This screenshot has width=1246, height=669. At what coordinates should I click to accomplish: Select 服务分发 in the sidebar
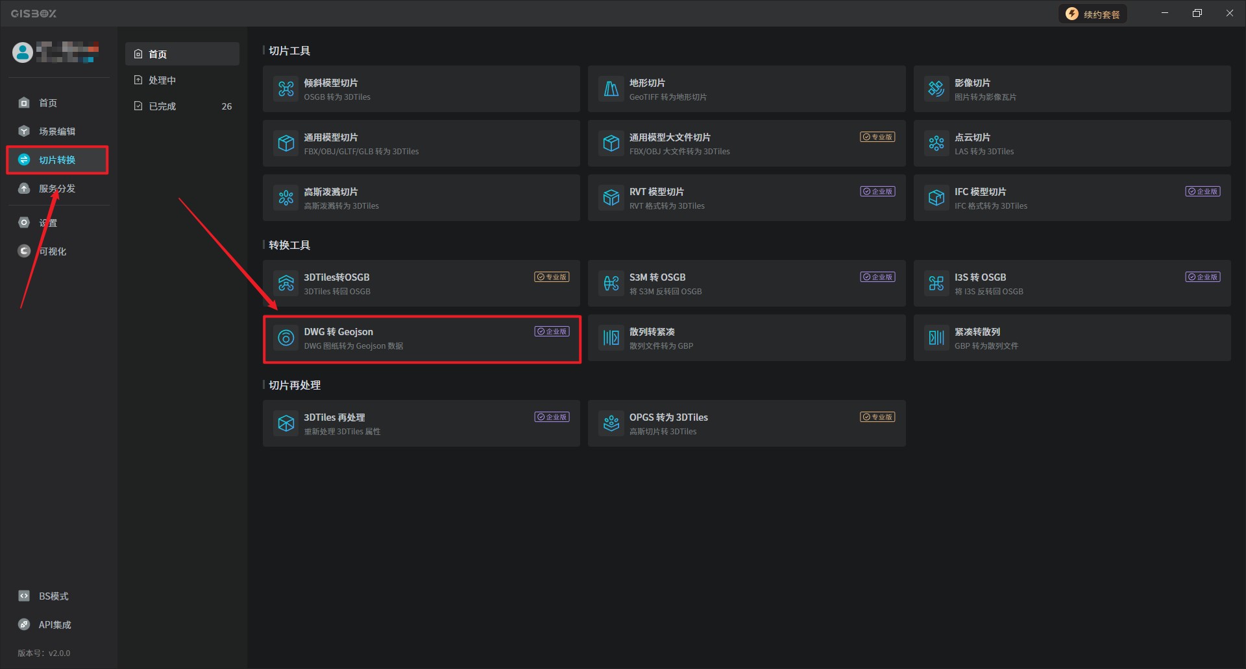(57, 189)
